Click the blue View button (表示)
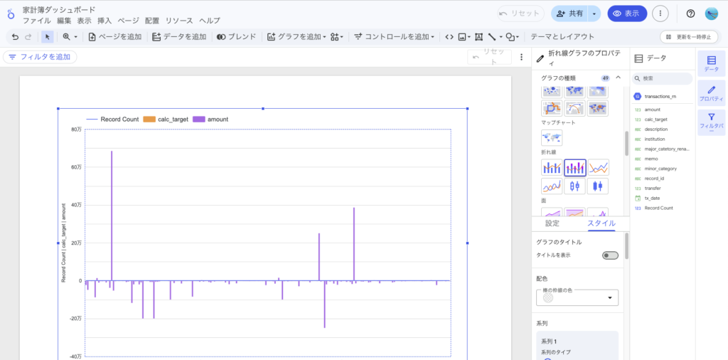 pyautogui.click(x=626, y=14)
